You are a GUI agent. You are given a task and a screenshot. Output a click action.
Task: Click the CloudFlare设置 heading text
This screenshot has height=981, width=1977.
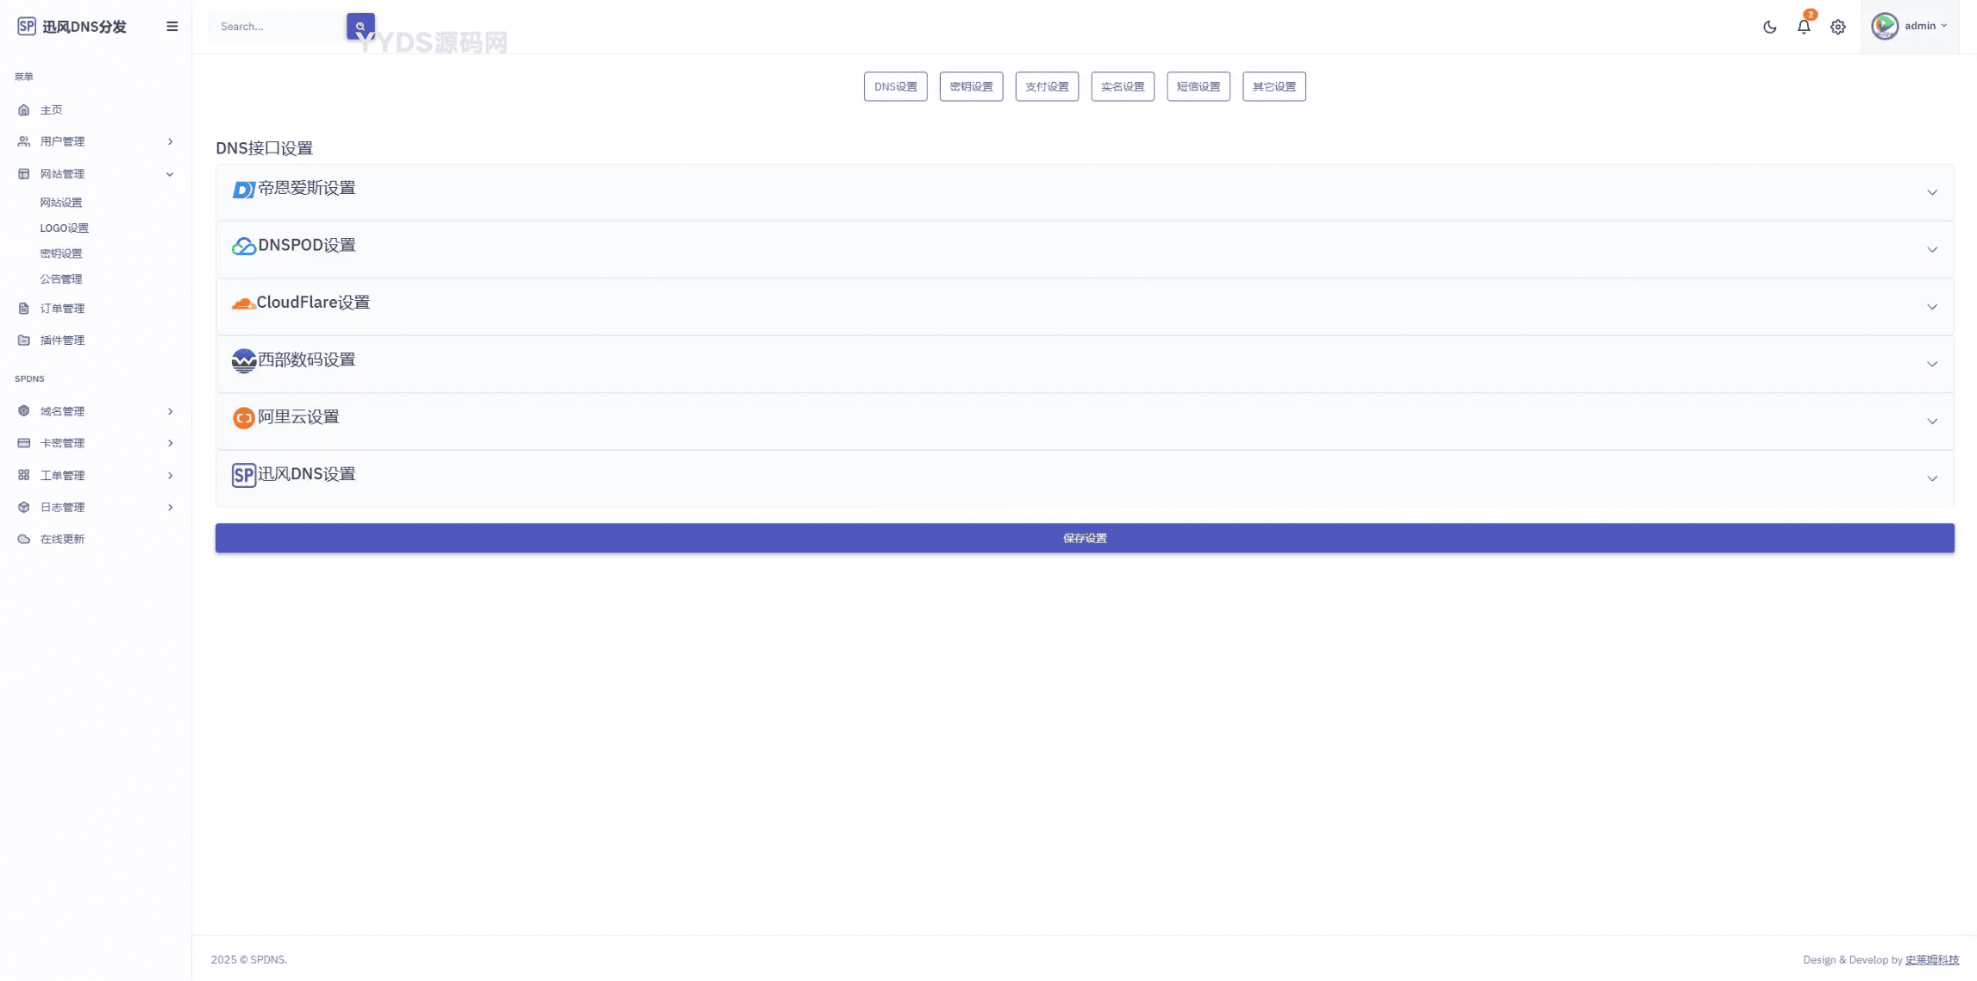313,303
